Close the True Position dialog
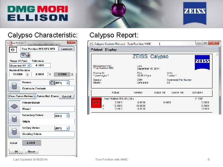The width and height of the screenshot is (223, 167). [71, 42]
